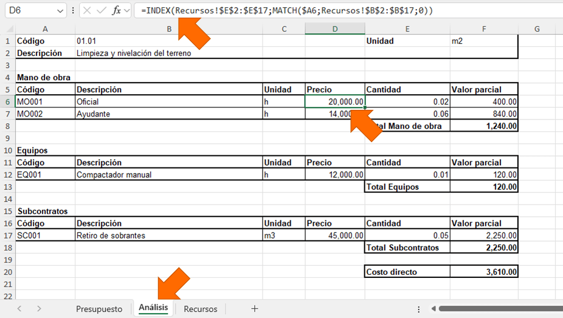The height and width of the screenshot is (318, 563).
Task: Select quantity cell 0.01
Action: coord(407,175)
